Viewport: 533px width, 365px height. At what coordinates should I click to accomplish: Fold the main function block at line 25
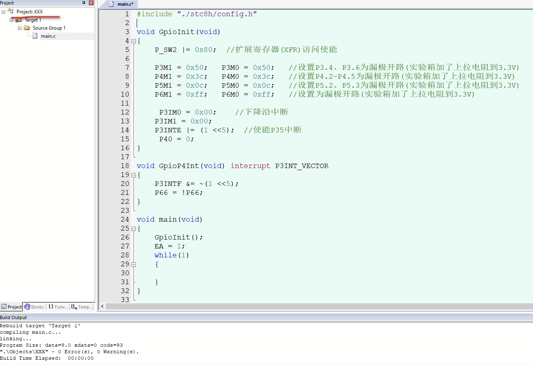pos(133,229)
